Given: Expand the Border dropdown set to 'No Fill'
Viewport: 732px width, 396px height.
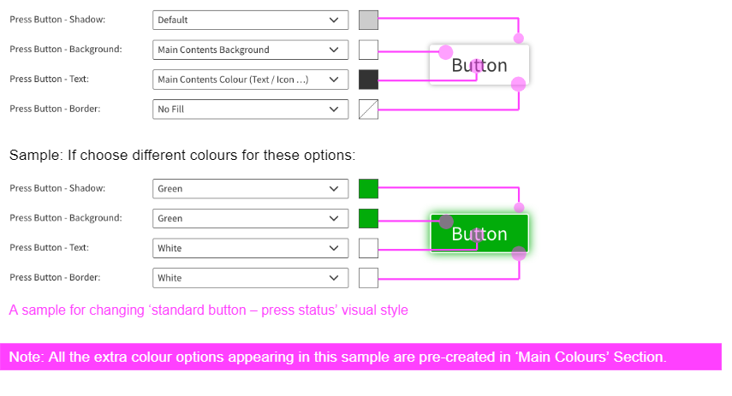Looking at the screenshot, I should coord(250,109).
